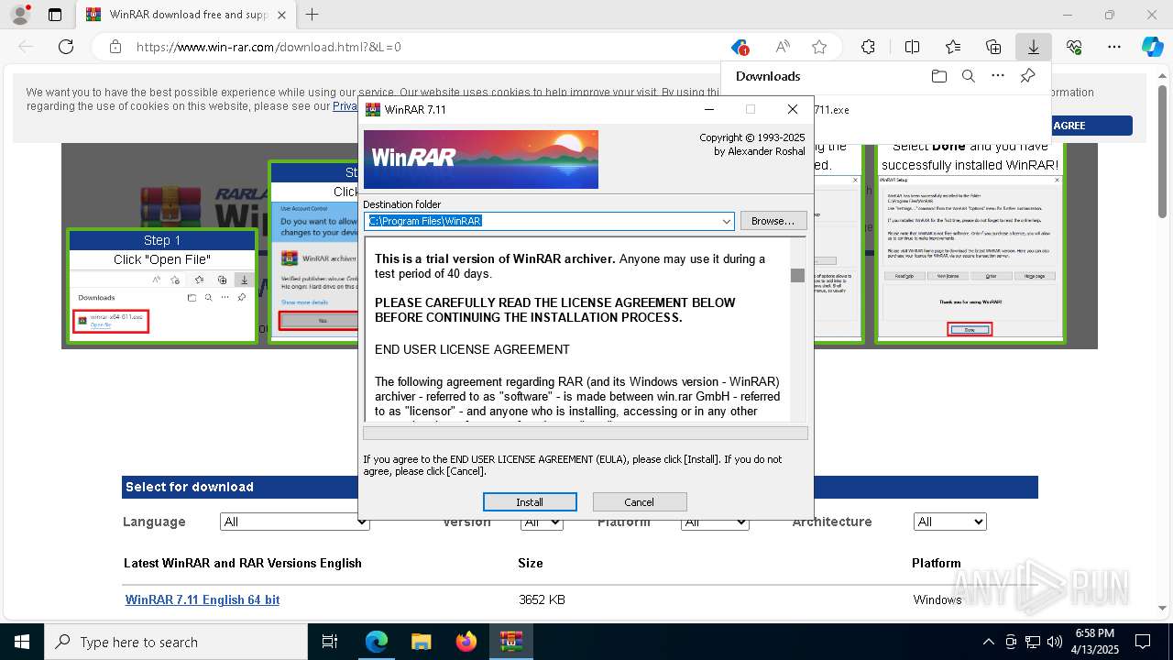Open the shopping tag icon in address bar
Viewport: 1173px width, 660px height.
(x=740, y=47)
